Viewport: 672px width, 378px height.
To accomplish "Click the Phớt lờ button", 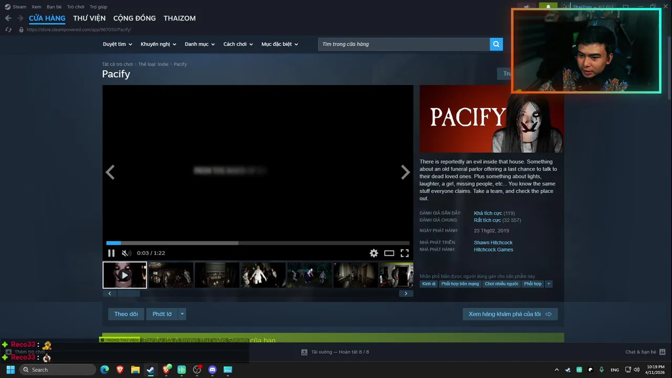I will coord(162,314).
